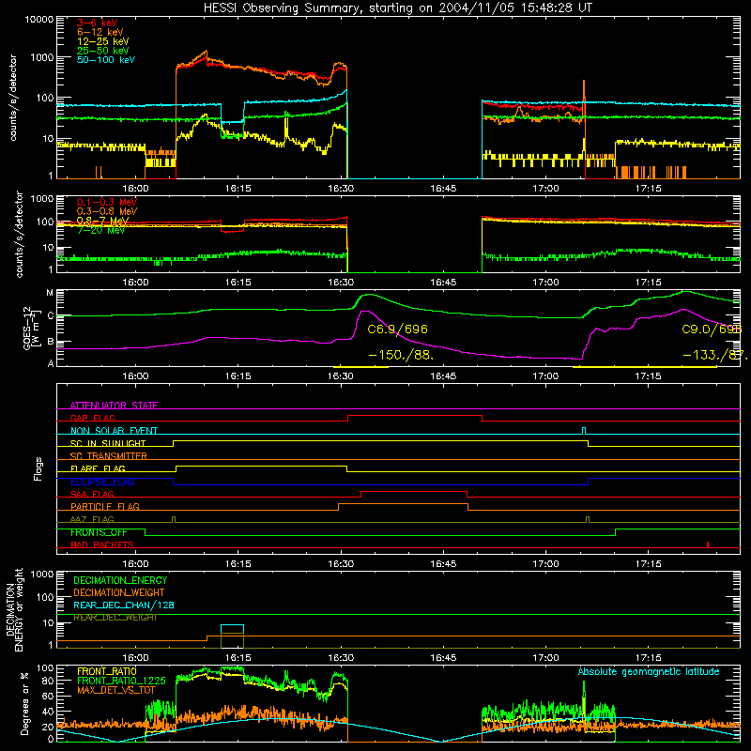Click the Flags panel axis label
This screenshot has width=751, height=751.
pos(38,468)
